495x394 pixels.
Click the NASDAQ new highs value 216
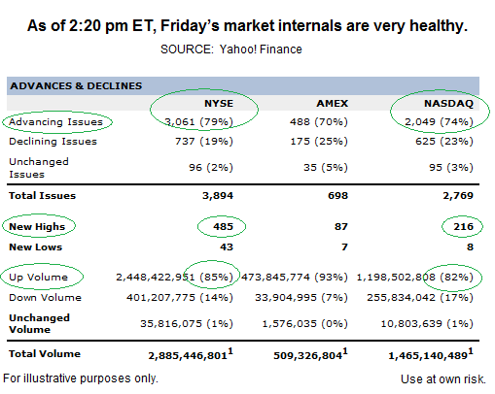463,226
